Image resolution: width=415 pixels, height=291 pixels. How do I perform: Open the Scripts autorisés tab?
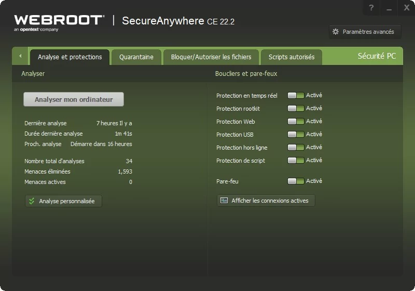(292, 57)
